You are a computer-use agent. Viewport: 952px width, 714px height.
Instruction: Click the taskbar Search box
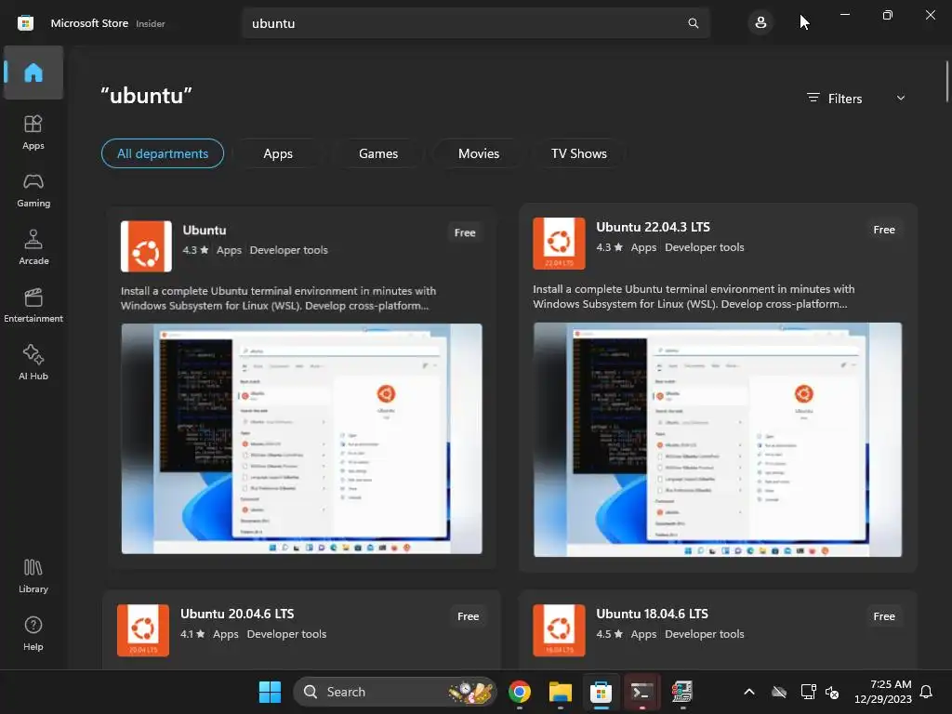click(x=394, y=692)
